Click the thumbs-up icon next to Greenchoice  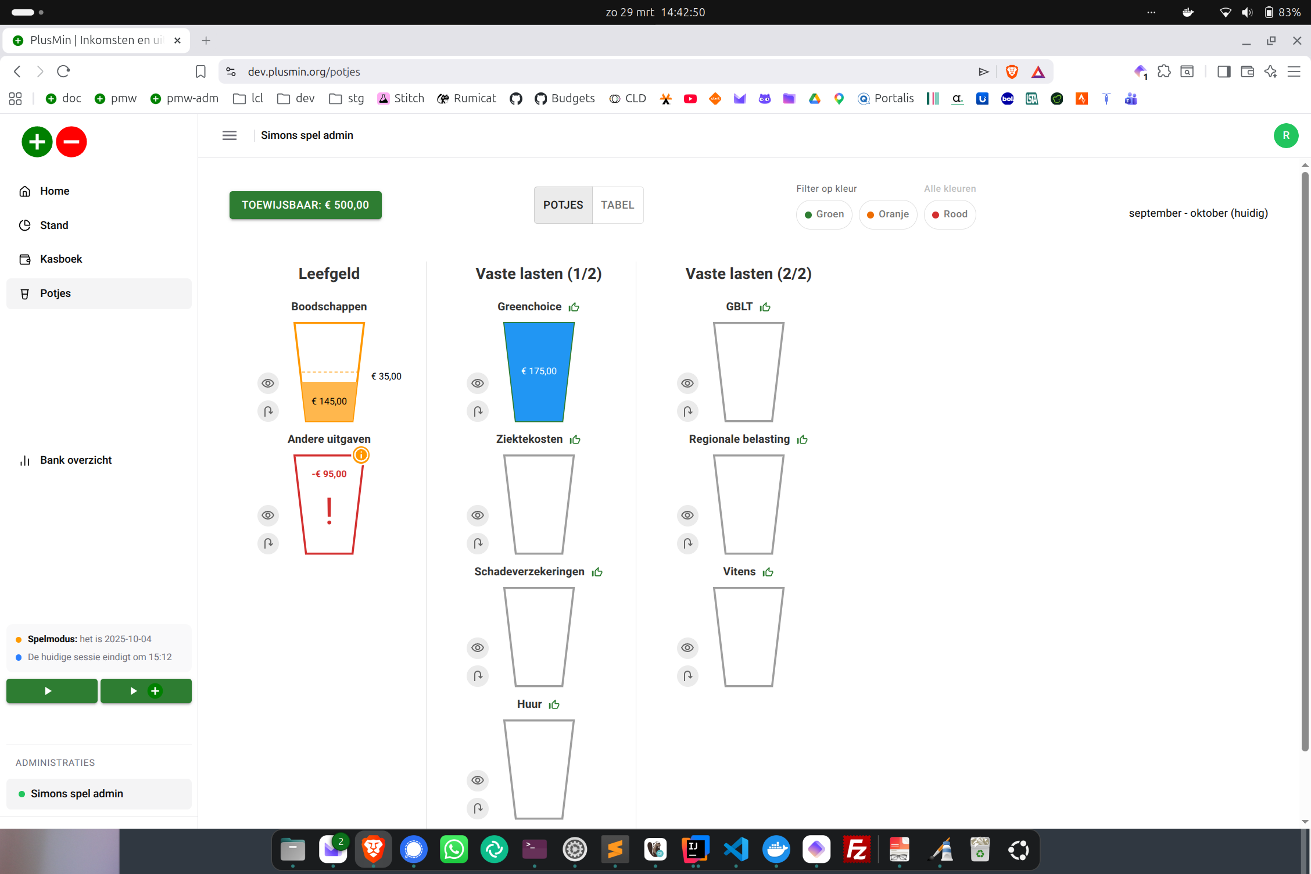574,307
